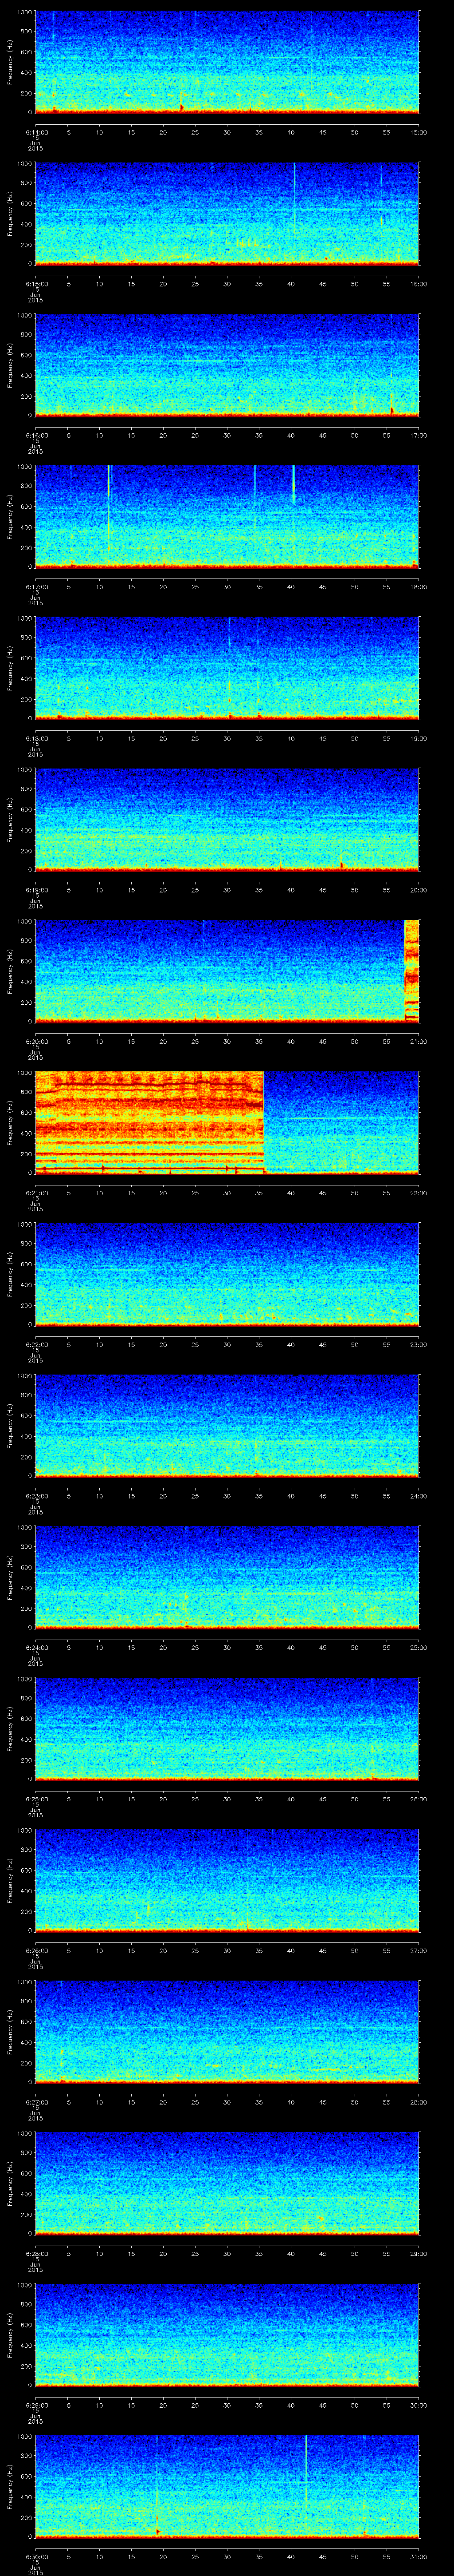Click the "6:22:00" start time label
This screenshot has height=2576, width=454.
(x=36, y=1344)
